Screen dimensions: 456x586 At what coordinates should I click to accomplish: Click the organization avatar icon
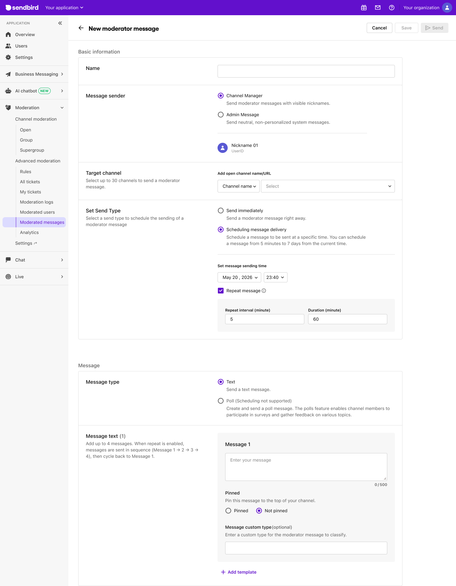click(447, 8)
